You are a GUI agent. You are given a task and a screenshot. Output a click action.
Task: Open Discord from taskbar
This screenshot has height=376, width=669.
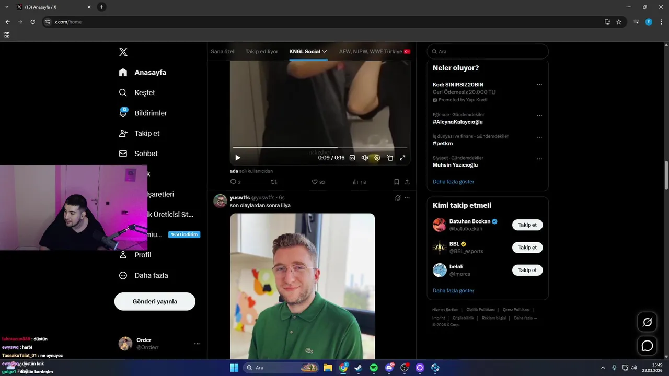click(x=389, y=368)
